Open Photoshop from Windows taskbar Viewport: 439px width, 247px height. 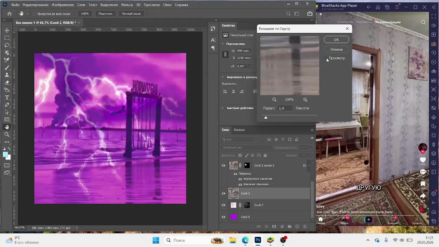tap(258, 240)
